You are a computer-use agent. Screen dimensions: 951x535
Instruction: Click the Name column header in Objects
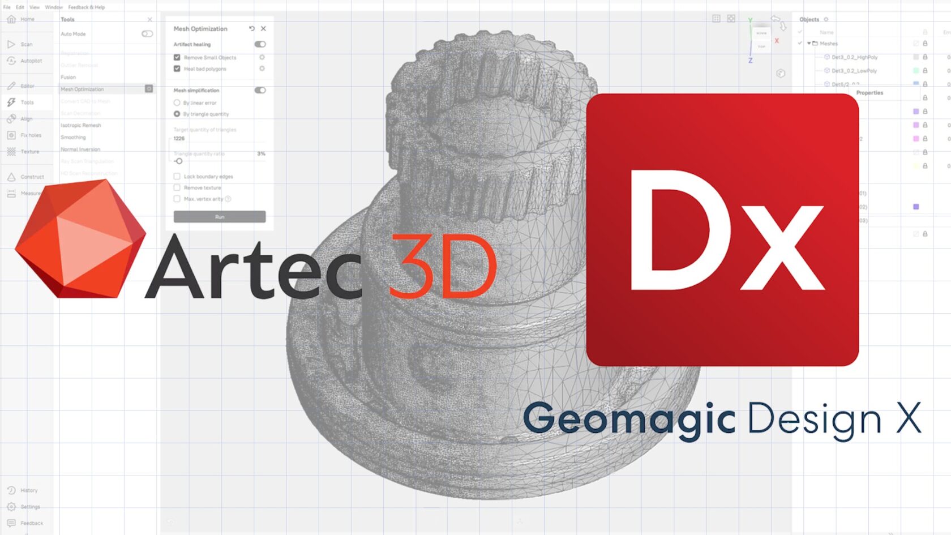click(x=826, y=32)
